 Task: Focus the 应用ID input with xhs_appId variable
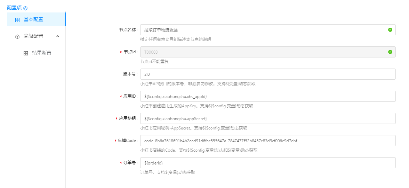[x=268, y=96]
